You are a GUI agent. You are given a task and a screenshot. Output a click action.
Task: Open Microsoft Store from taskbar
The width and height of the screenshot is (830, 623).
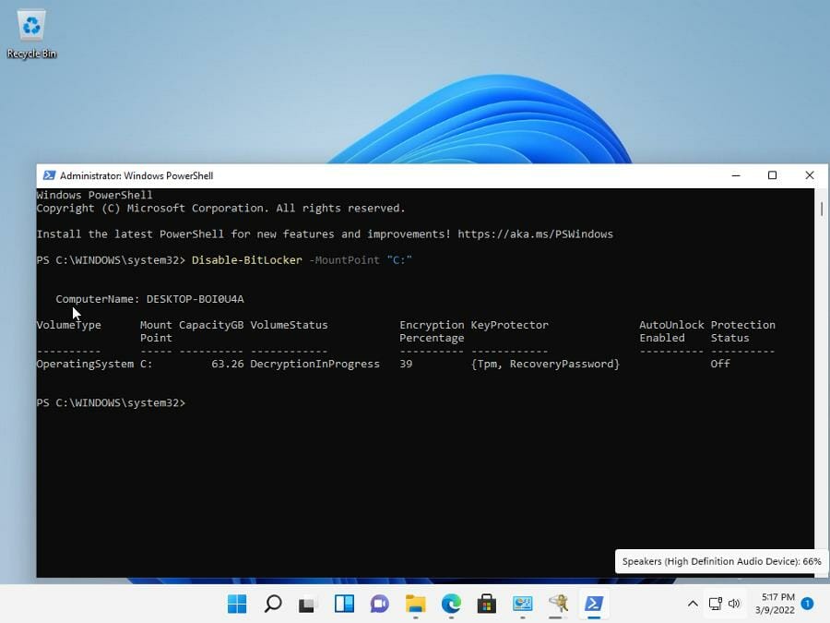(x=486, y=604)
